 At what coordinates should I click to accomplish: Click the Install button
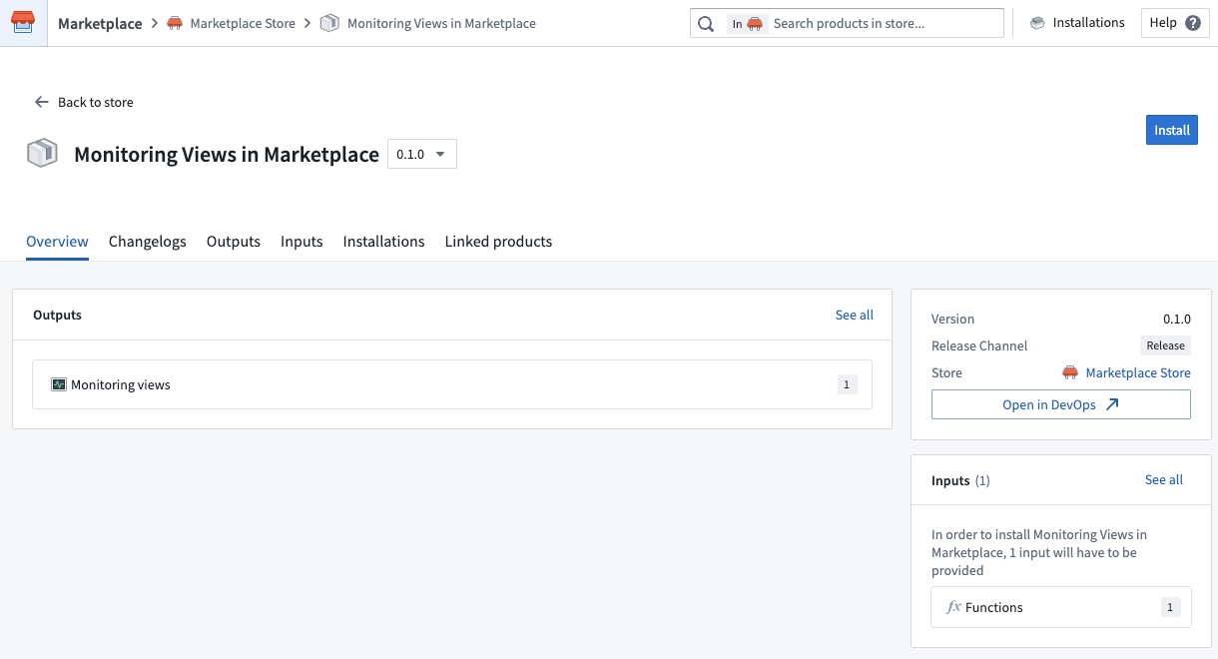click(x=1171, y=129)
